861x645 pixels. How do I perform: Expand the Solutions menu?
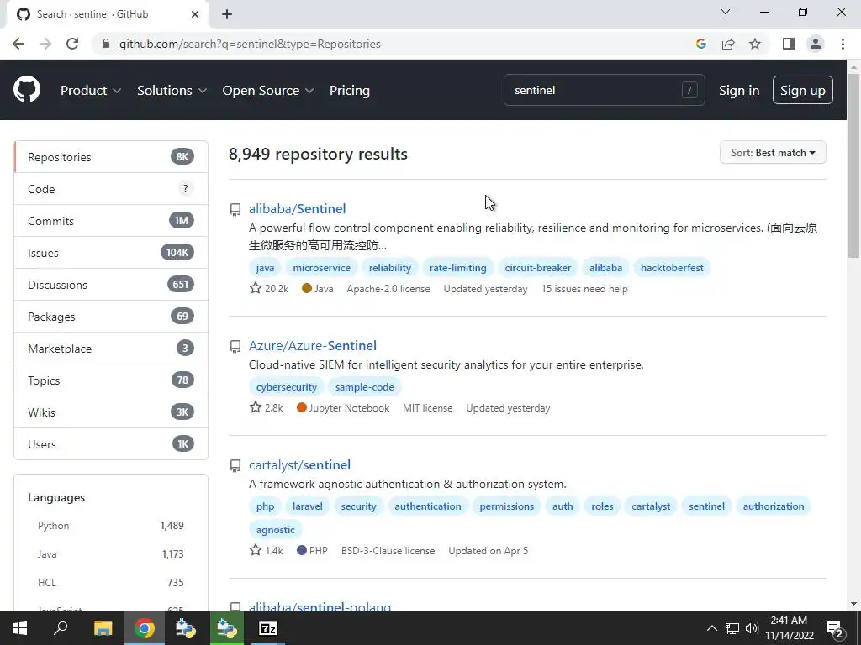[172, 91]
